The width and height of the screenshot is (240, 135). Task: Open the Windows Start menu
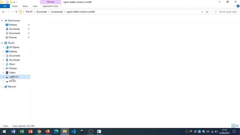tap(4, 132)
